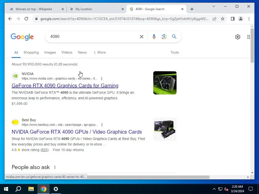Open the Chrome profile avatar menu
Viewport: 259px width, 194px height.
241,19
